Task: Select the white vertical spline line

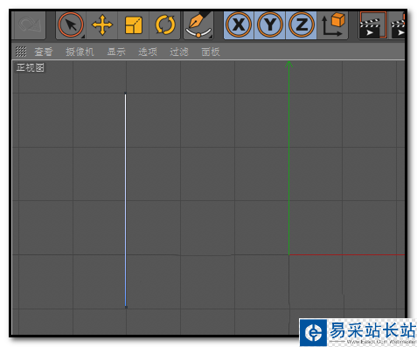Action: [x=126, y=200]
